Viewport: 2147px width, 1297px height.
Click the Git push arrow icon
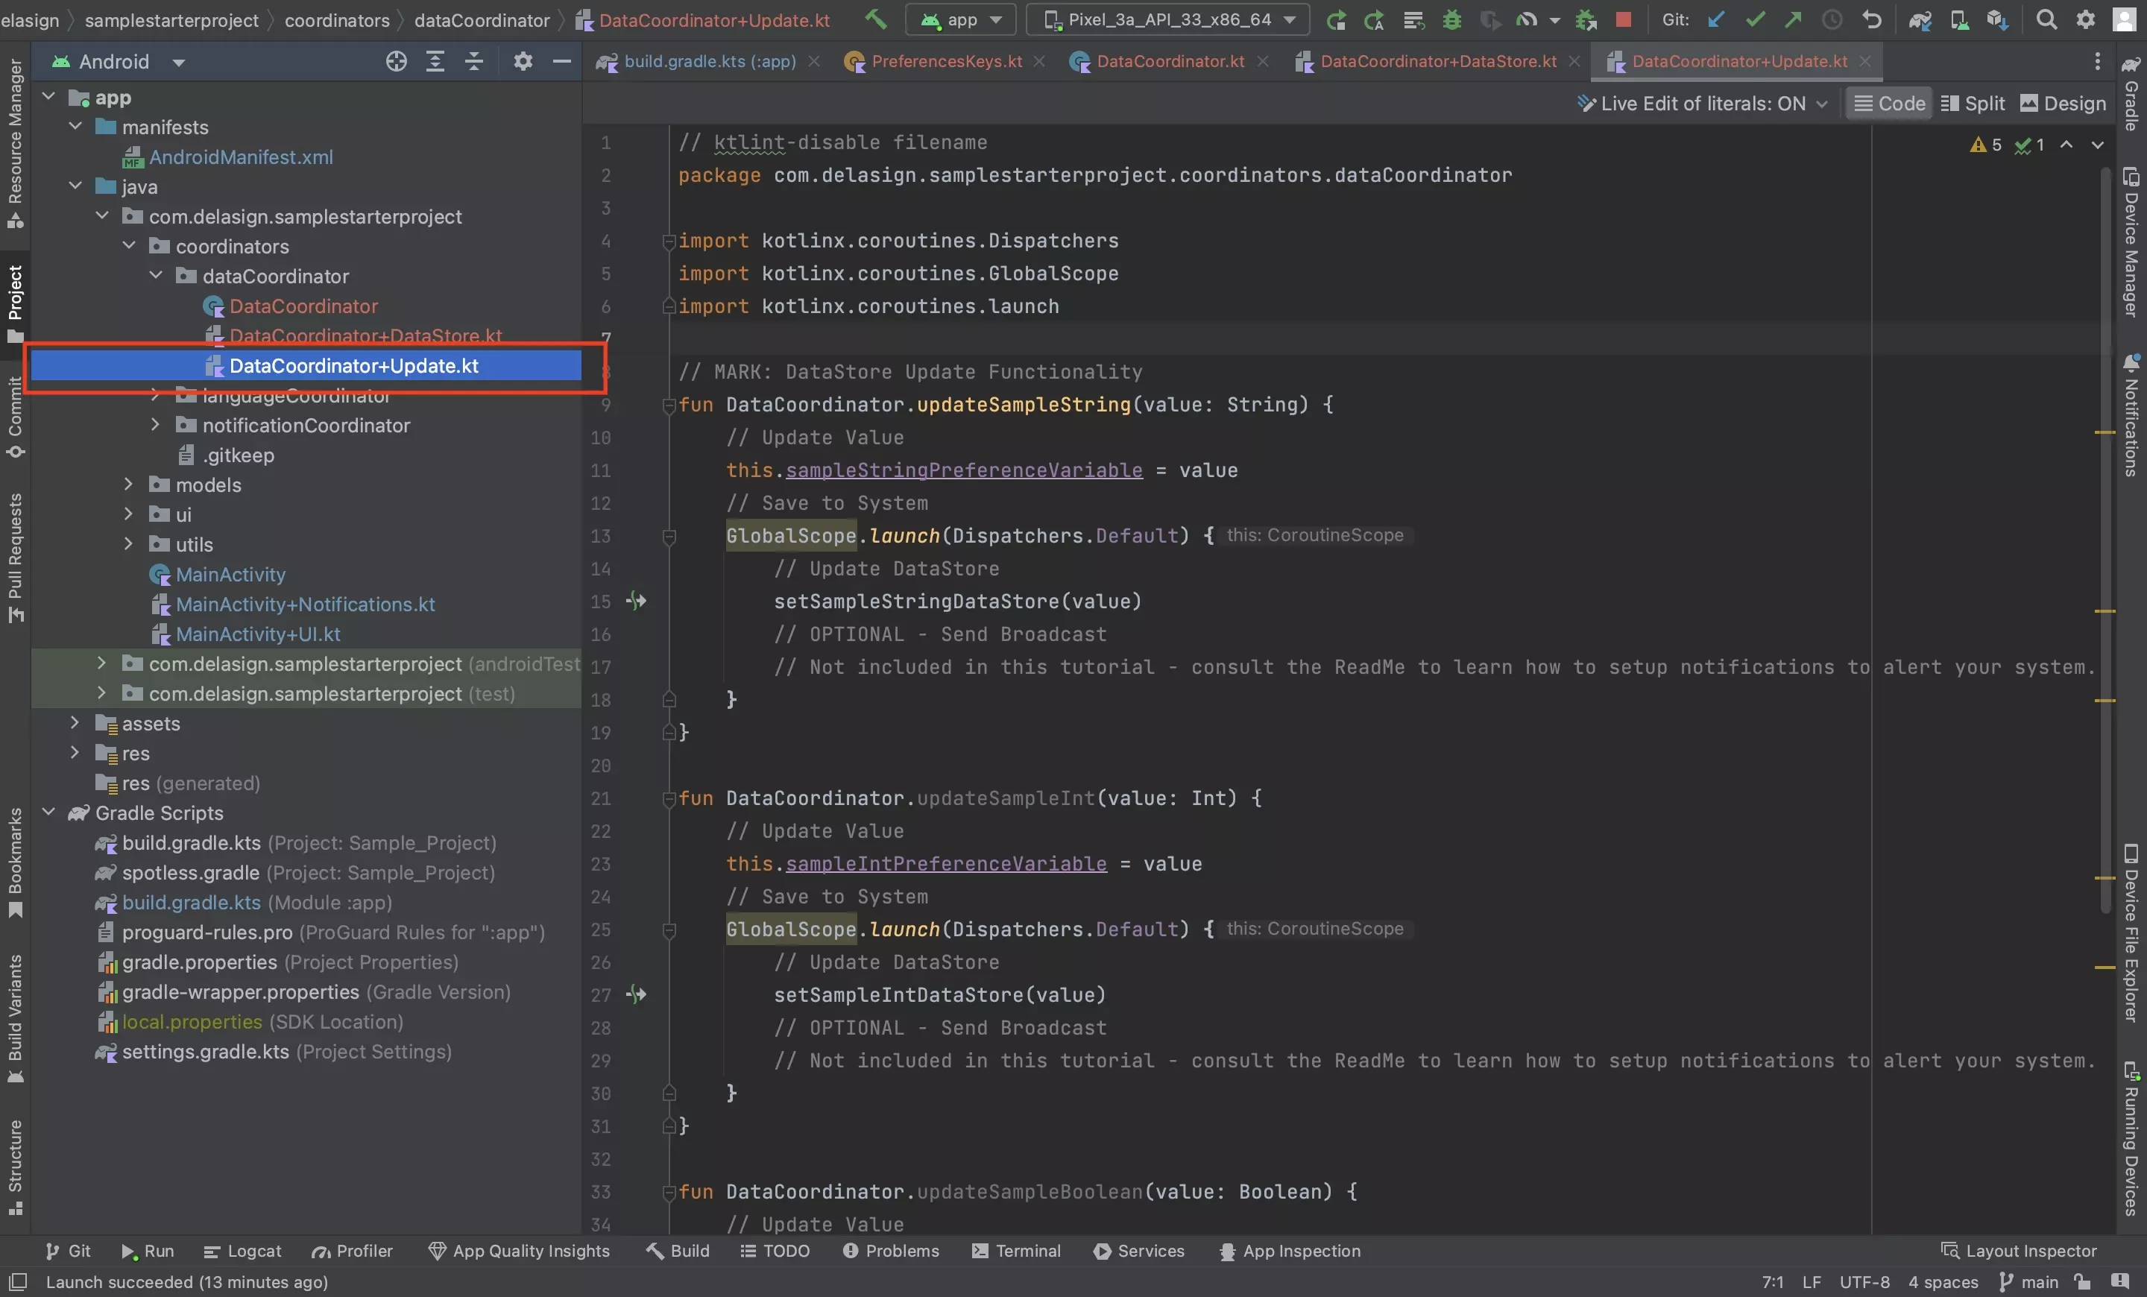[x=1793, y=19]
